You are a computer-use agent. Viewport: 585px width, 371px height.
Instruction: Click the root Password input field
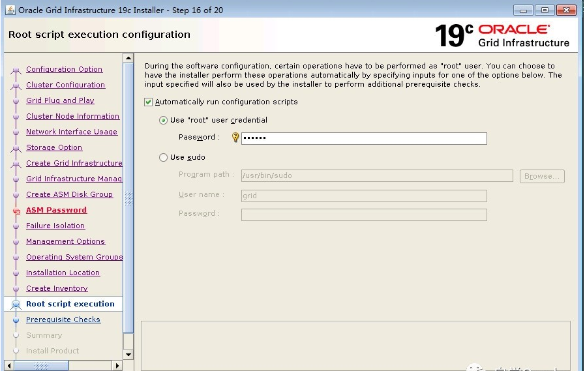(x=364, y=138)
